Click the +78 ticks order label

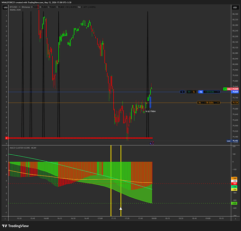pyautogui.click(x=209, y=103)
